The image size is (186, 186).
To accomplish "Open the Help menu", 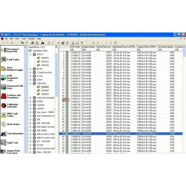I will coord(39,39).
